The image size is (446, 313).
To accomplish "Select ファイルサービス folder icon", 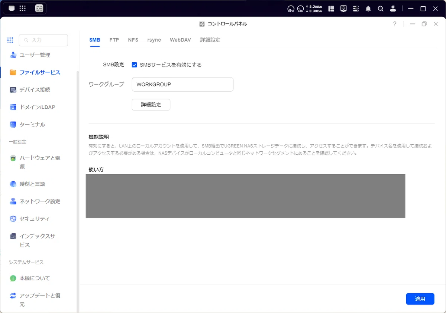I will coord(13,72).
